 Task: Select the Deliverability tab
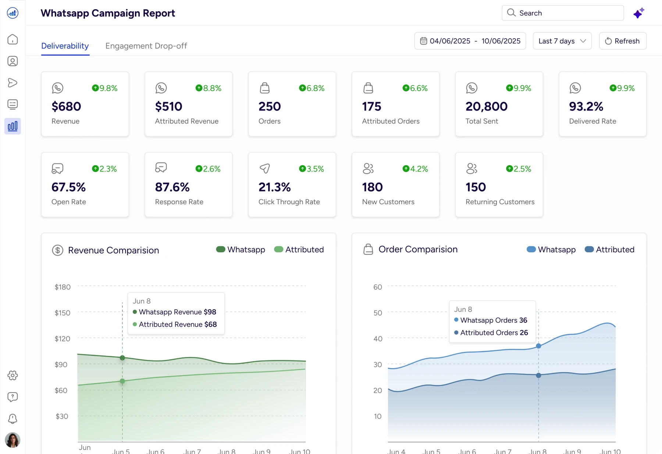(65, 46)
